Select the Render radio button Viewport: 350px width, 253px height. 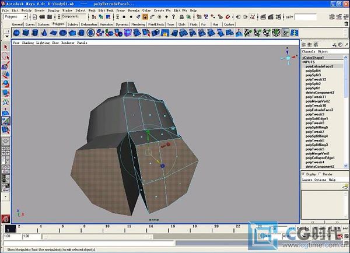320,174
